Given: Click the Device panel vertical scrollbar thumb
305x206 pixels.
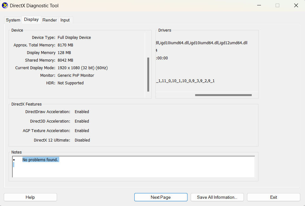Looking at the screenshot, I should [148, 75].
